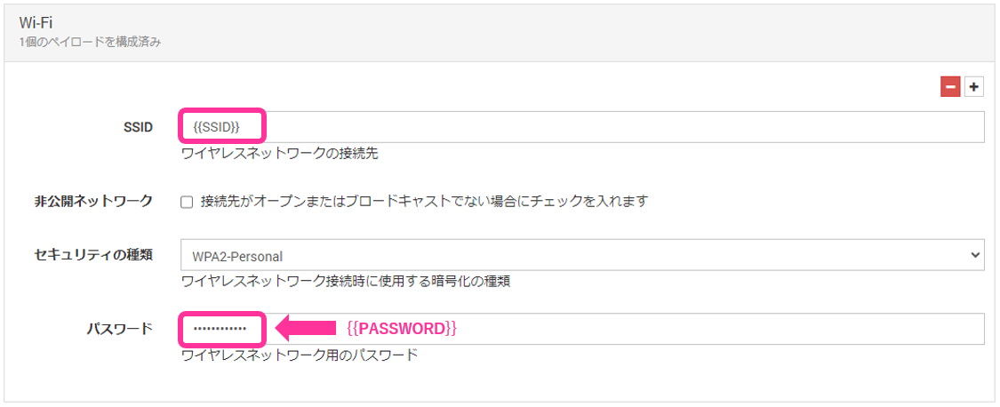Screen dimensions: 1000x407
Task: Click the red minus remove payload icon
Action: (950, 87)
